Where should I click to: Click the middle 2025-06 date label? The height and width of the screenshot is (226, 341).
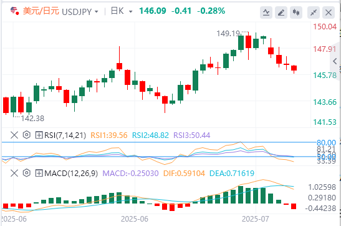pyautogui.click(x=135, y=219)
